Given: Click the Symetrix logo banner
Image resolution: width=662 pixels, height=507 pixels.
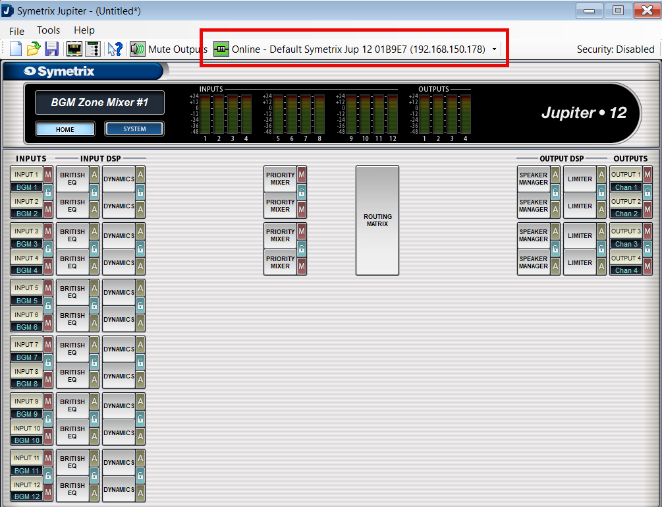Looking at the screenshot, I should [83, 71].
